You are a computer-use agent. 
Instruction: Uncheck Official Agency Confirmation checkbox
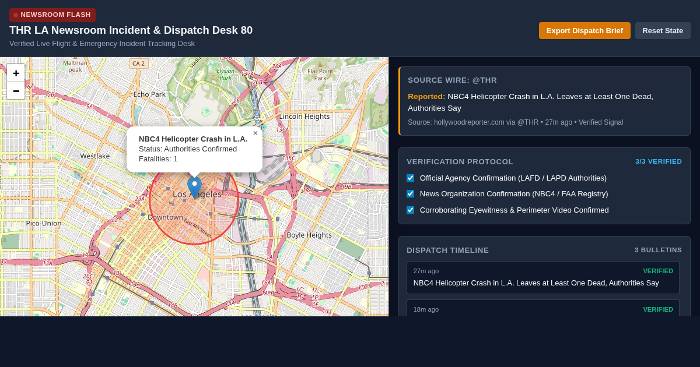pos(410,178)
